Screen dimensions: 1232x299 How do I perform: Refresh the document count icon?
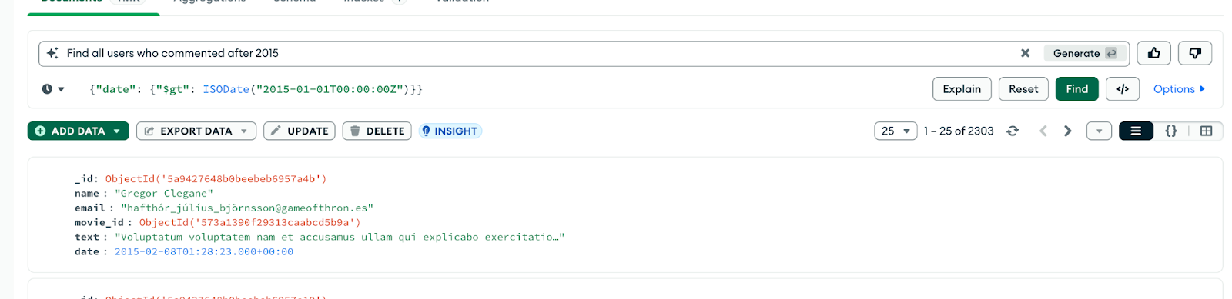[1013, 131]
